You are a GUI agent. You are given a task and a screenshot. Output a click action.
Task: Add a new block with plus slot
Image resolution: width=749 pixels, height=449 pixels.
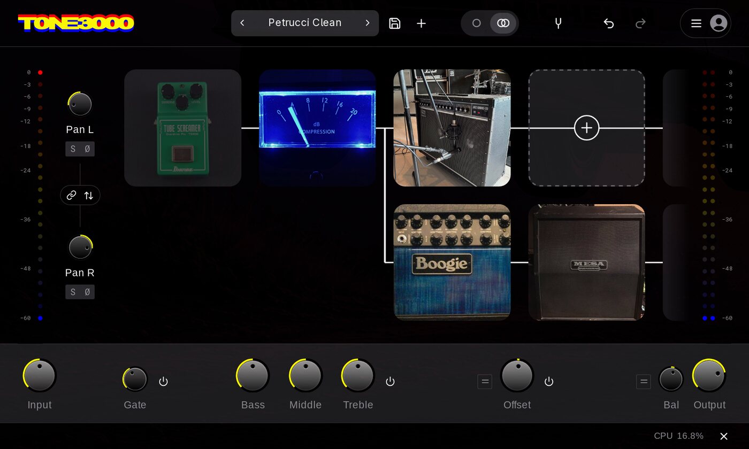point(587,128)
